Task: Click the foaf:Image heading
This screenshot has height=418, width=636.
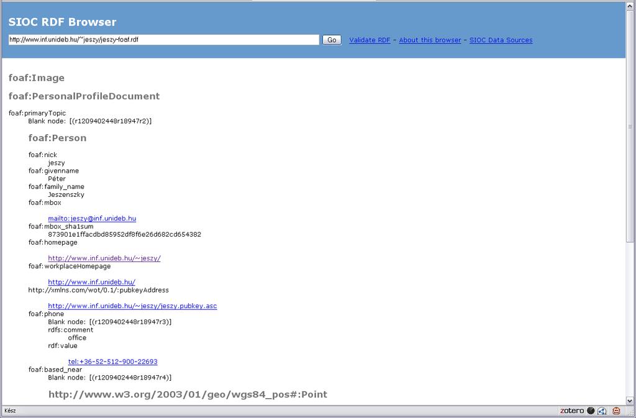Action: [x=37, y=78]
